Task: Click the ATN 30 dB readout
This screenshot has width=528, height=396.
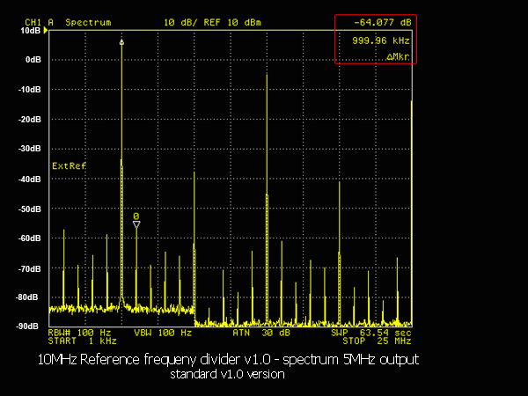Action: tap(261, 333)
